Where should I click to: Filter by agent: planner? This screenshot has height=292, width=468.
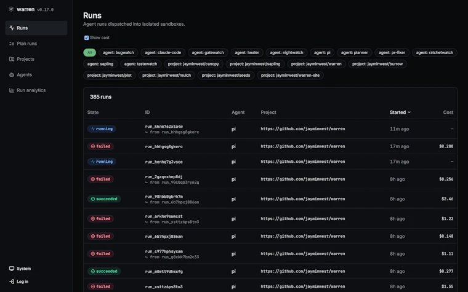355,52
